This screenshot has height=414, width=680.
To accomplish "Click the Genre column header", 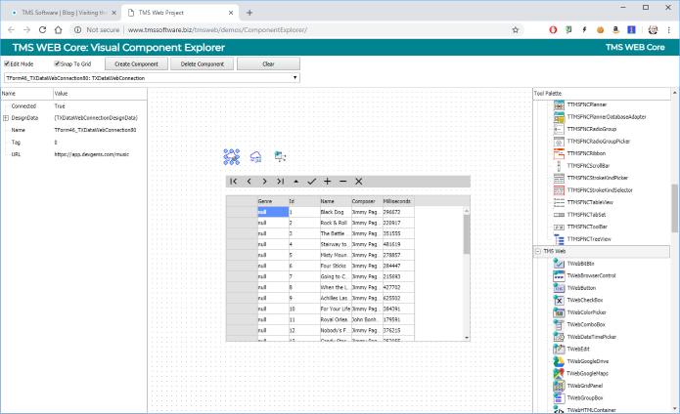I will (x=273, y=201).
